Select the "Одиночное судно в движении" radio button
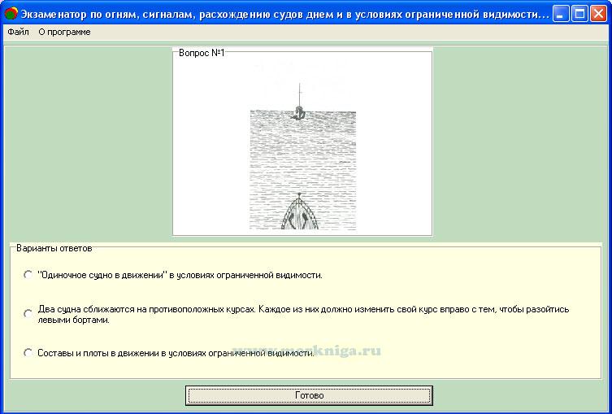This screenshot has height=414, width=612. tap(28, 275)
